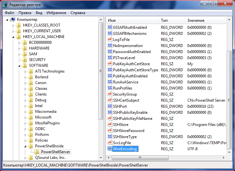Click the Mozilla Plugins folder icon

(31, 123)
